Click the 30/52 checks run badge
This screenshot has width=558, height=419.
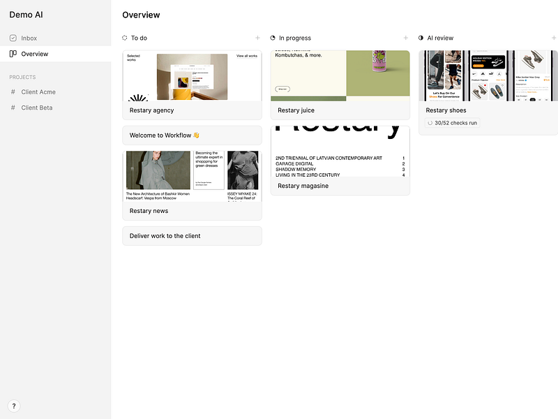452,123
